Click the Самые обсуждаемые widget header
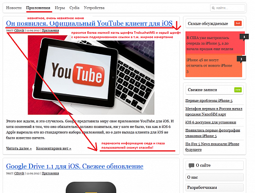 tap(215, 24)
